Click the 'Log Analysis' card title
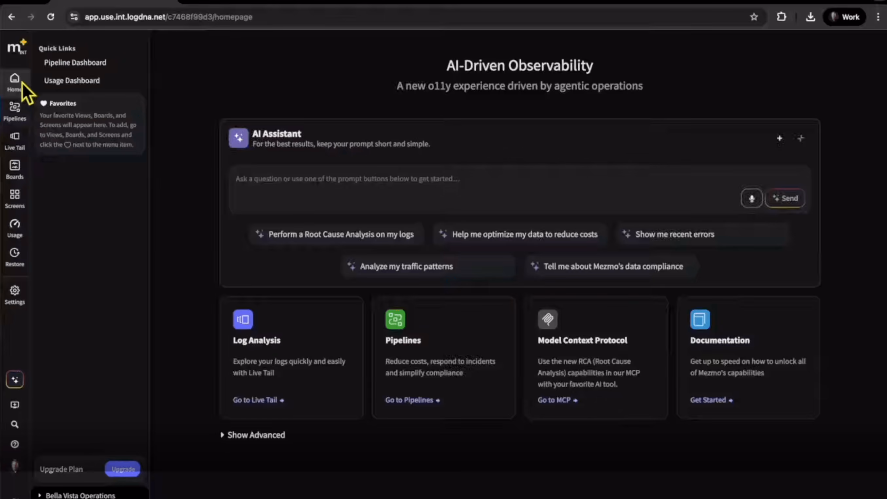The width and height of the screenshot is (887, 499). [257, 340]
